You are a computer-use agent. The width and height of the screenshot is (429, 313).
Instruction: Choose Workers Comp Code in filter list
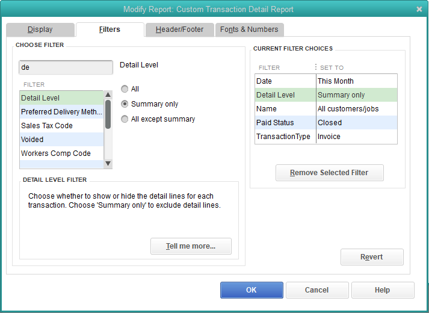[61, 153]
